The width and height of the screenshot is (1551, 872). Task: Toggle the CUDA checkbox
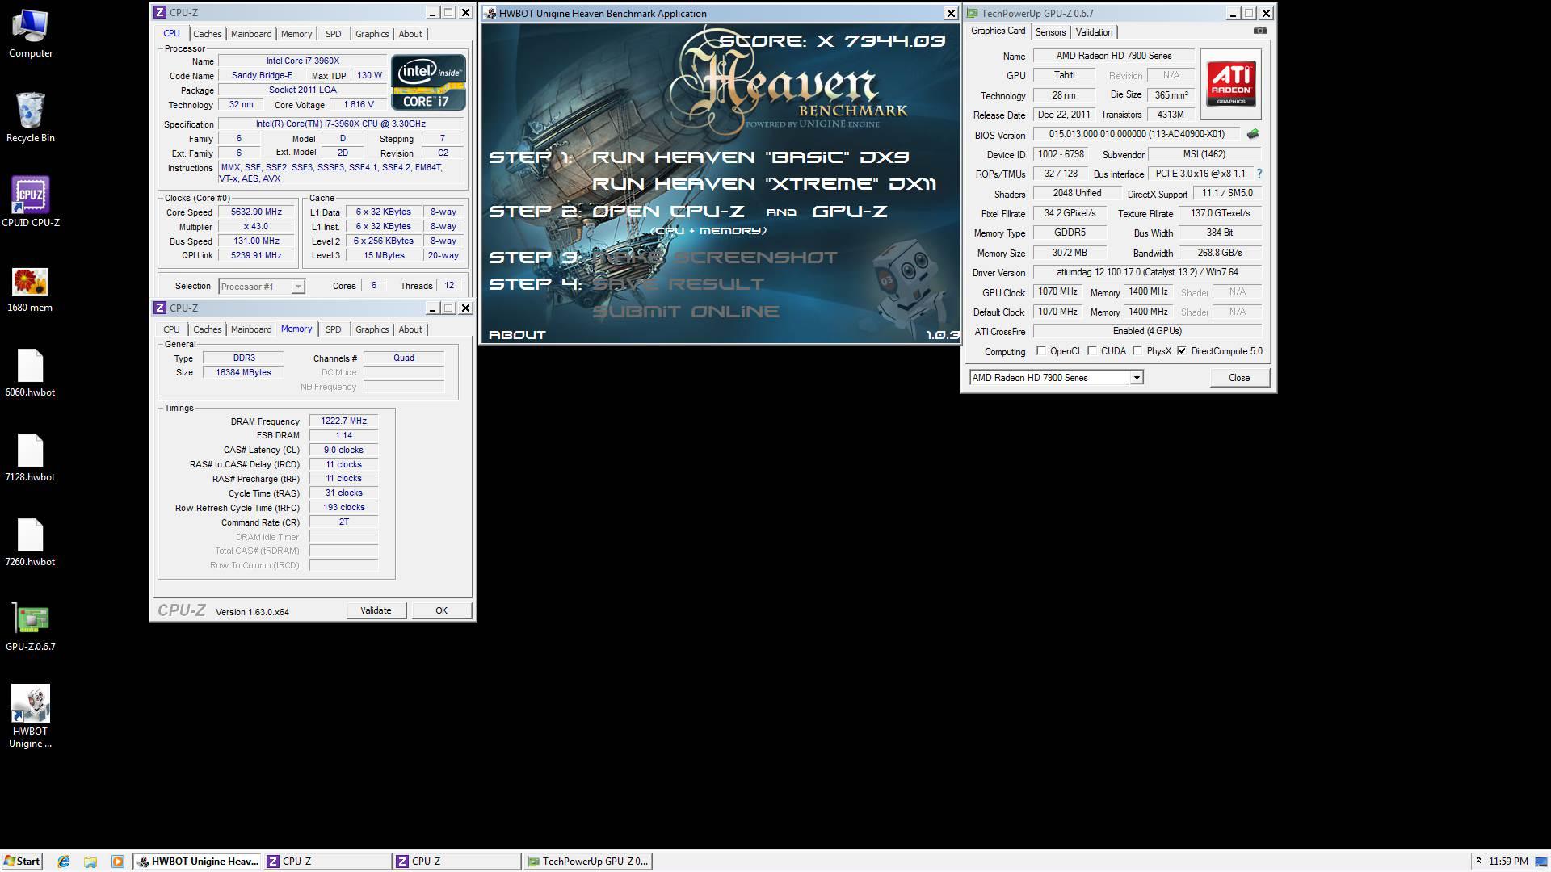click(x=1092, y=351)
